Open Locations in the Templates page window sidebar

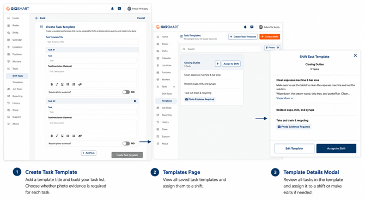pyautogui.click(x=166, y=65)
